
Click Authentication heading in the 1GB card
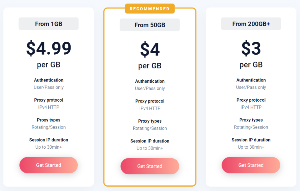click(x=49, y=80)
